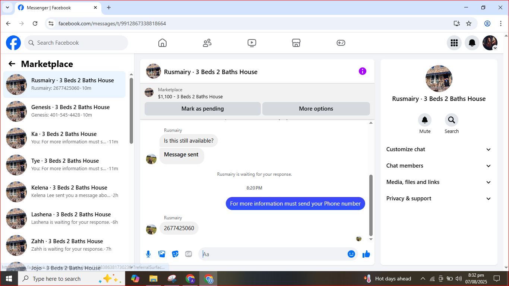Screen dimensions: 509x286
Task: Open the large listing photo in info panel
Action: pos(439,79)
